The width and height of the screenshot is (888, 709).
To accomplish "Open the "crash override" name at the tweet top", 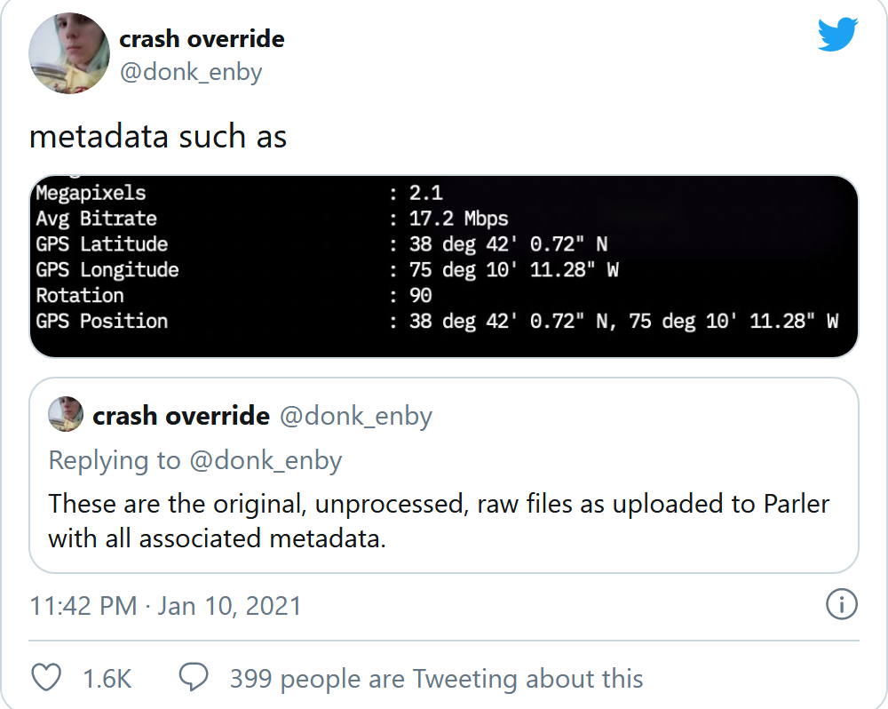I will pos(202,39).
